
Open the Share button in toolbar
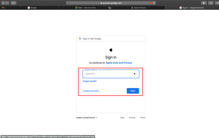tap(211, 3)
